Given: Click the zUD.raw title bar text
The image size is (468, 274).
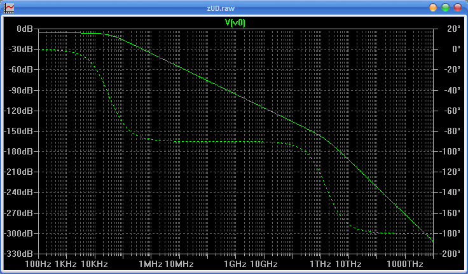Looking at the screenshot, I should 233,7.
